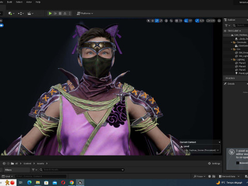
Task: Open the Derived Data status menu
Action: click(229, 176)
